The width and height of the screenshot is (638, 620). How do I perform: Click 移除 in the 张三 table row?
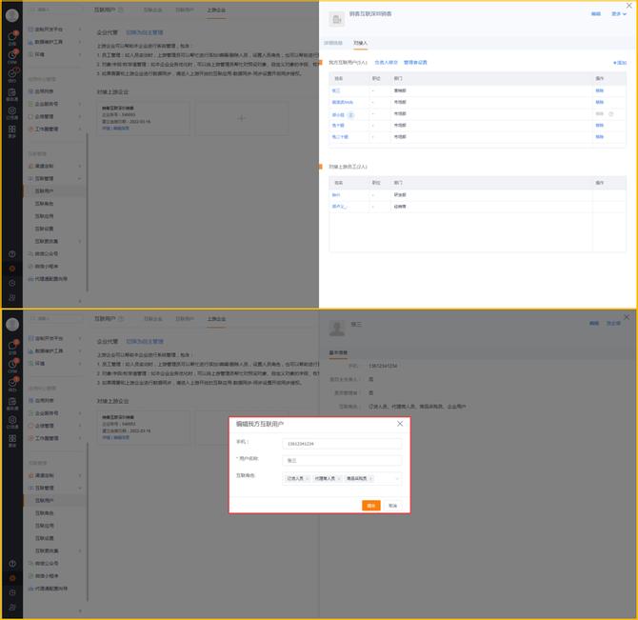(600, 90)
